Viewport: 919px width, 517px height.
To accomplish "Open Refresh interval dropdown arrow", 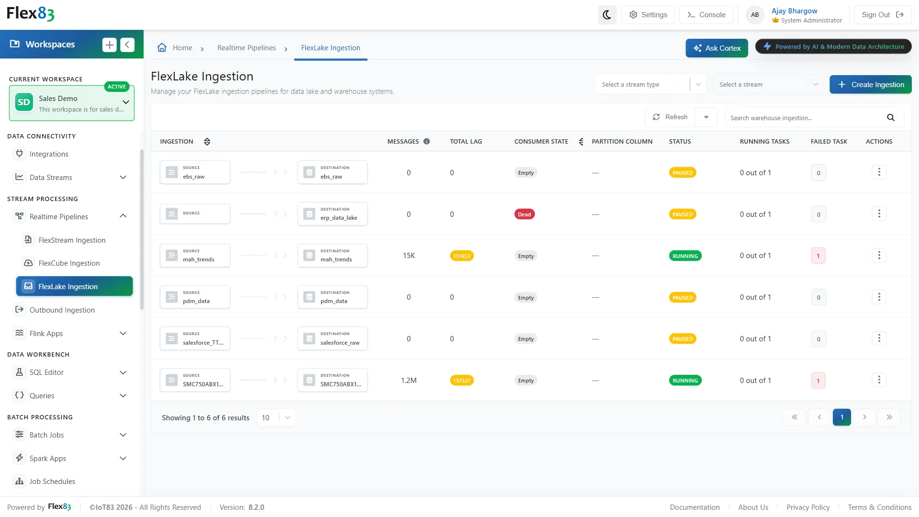I will click(x=706, y=117).
